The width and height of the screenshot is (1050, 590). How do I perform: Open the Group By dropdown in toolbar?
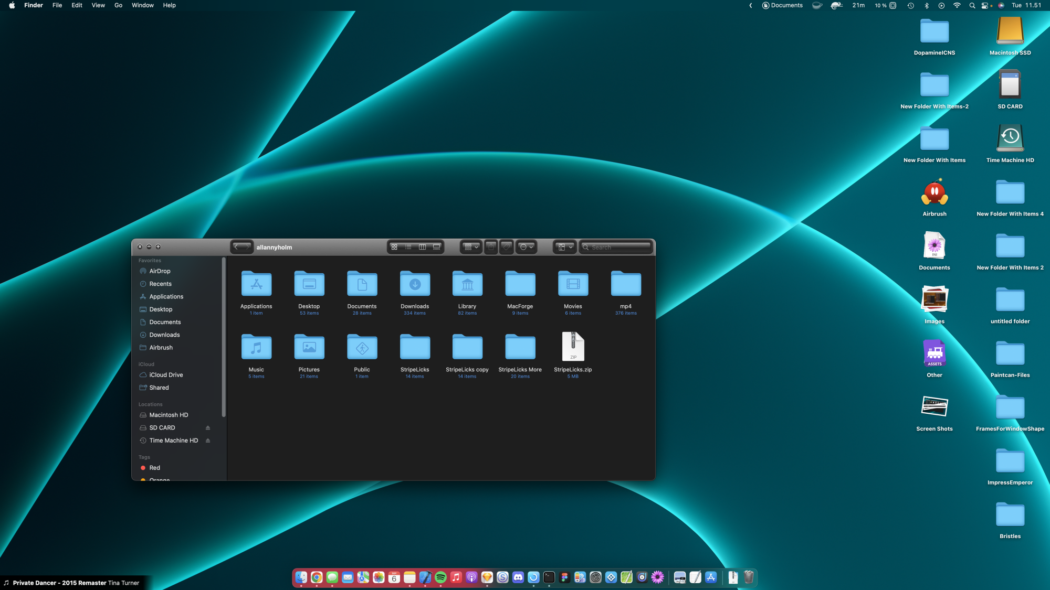(x=471, y=247)
